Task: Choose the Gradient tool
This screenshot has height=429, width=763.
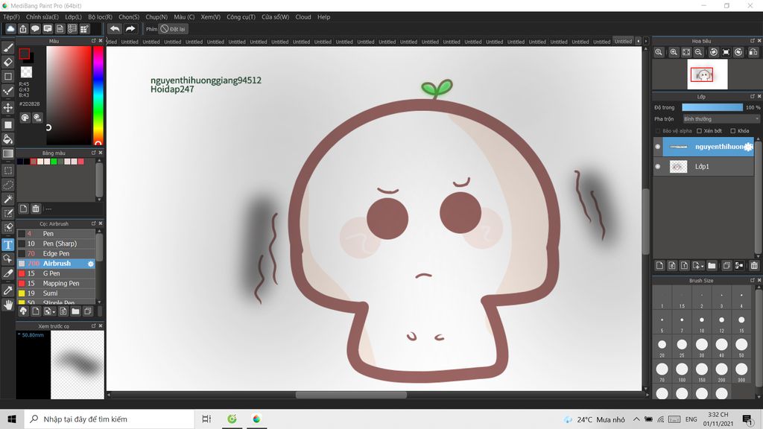Action: [7, 153]
